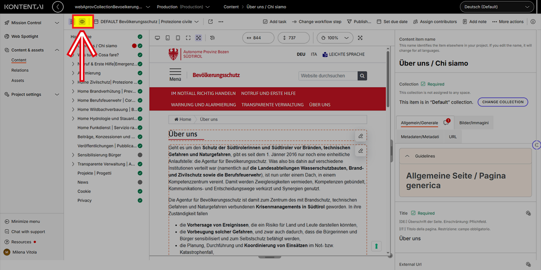Viewport: 541px width, 270px height.
Task: Click the CHANGE COLLECTION button
Action: pyautogui.click(x=503, y=102)
